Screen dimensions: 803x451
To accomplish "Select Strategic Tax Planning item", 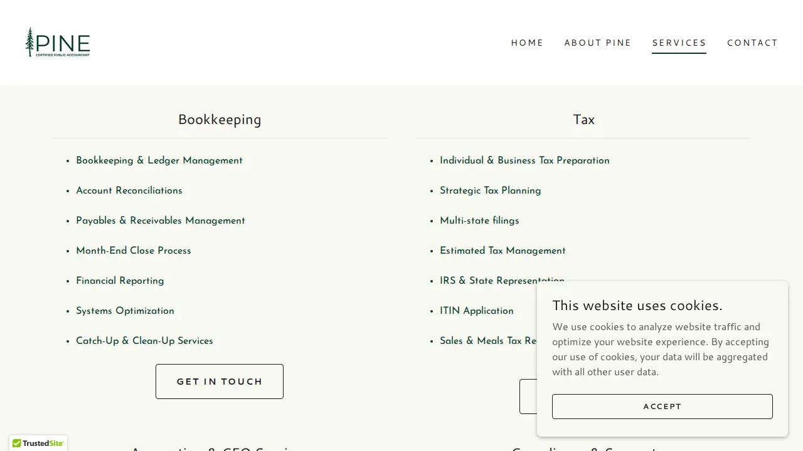I will click(x=491, y=190).
